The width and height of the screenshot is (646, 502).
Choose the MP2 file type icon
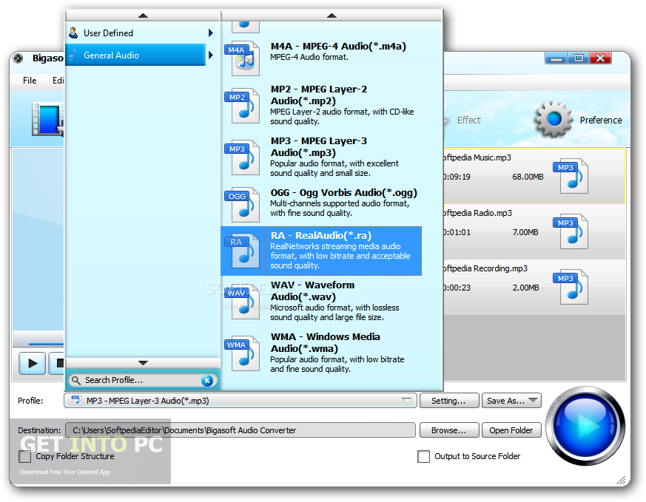click(x=243, y=106)
